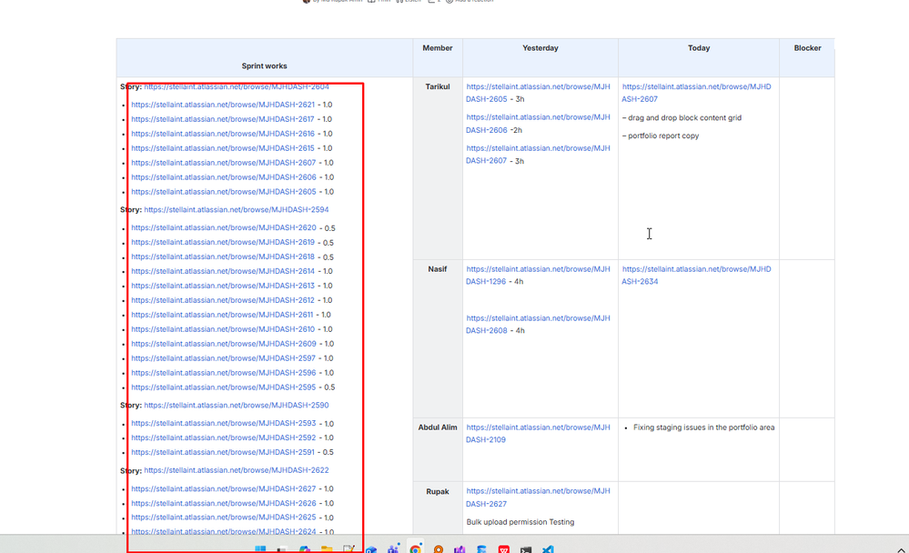909x553 pixels.
Task: Open Tarikul's Yesterday link DASH-2606 2h
Action: coord(538,124)
